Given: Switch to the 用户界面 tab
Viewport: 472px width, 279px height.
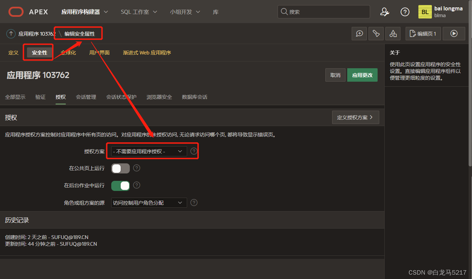Looking at the screenshot, I should [99, 52].
